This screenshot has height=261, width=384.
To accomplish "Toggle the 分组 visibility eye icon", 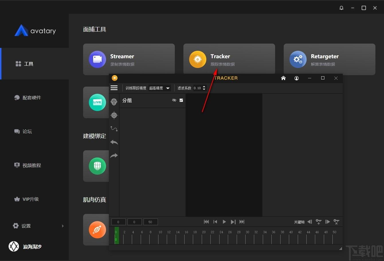I will pyautogui.click(x=174, y=100).
